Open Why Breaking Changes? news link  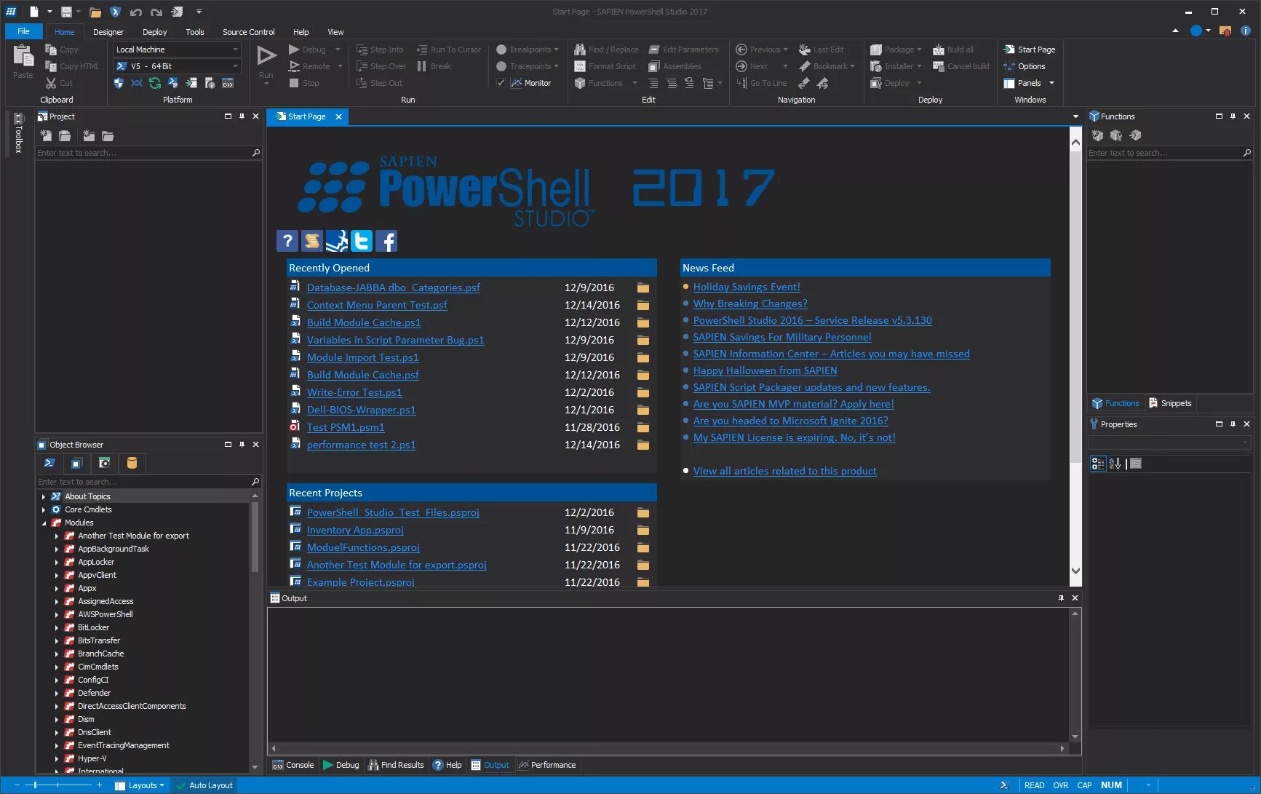pyautogui.click(x=750, y=303)
